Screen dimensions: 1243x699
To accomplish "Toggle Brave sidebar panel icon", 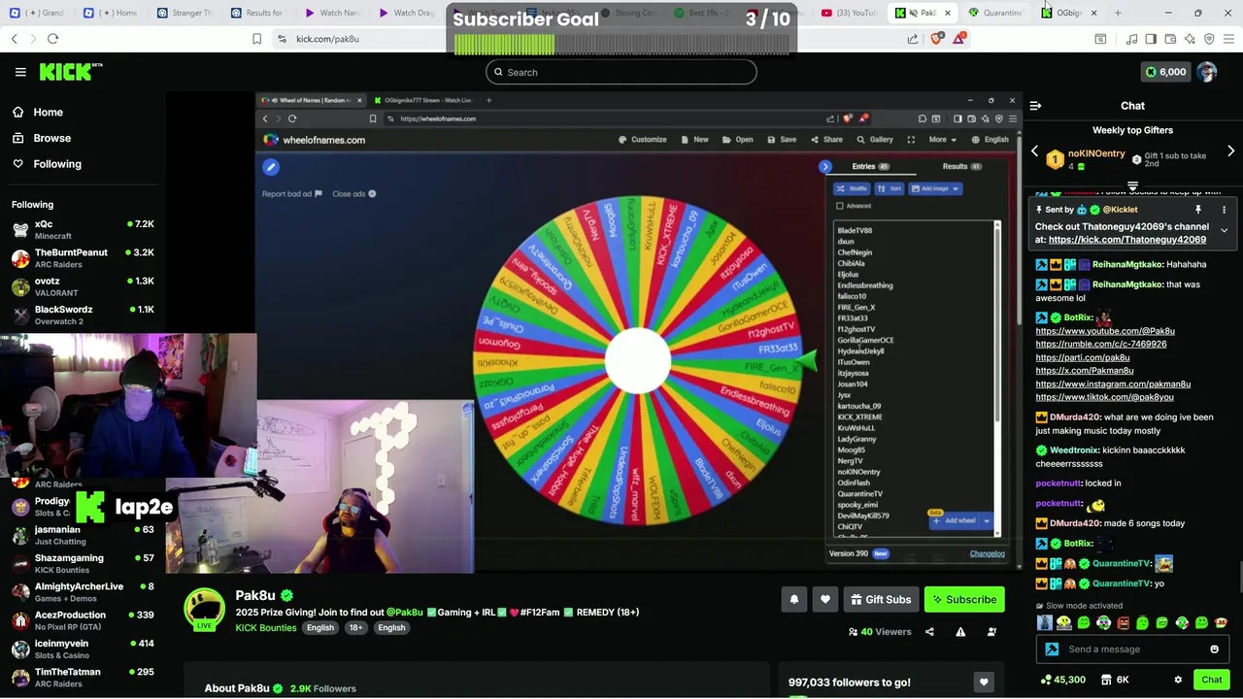I will click(x=1151, y=39).
